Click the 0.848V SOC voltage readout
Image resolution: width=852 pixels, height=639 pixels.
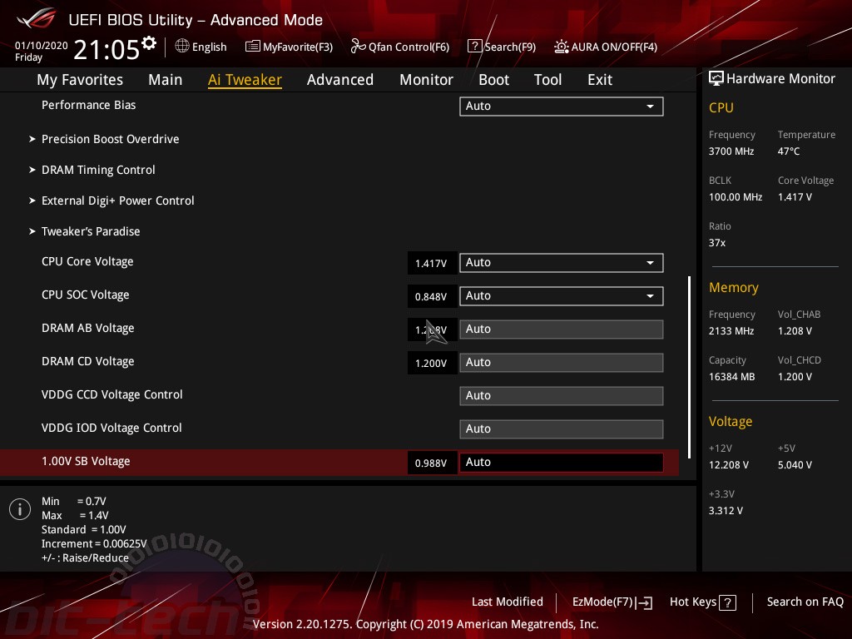point(431,297)
